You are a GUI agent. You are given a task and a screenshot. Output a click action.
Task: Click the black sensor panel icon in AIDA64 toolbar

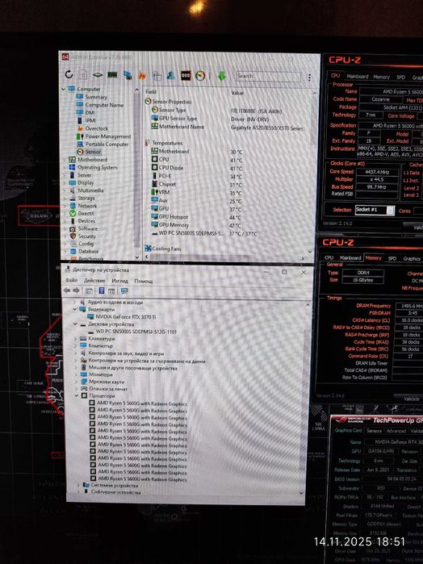tap(186, 76)
